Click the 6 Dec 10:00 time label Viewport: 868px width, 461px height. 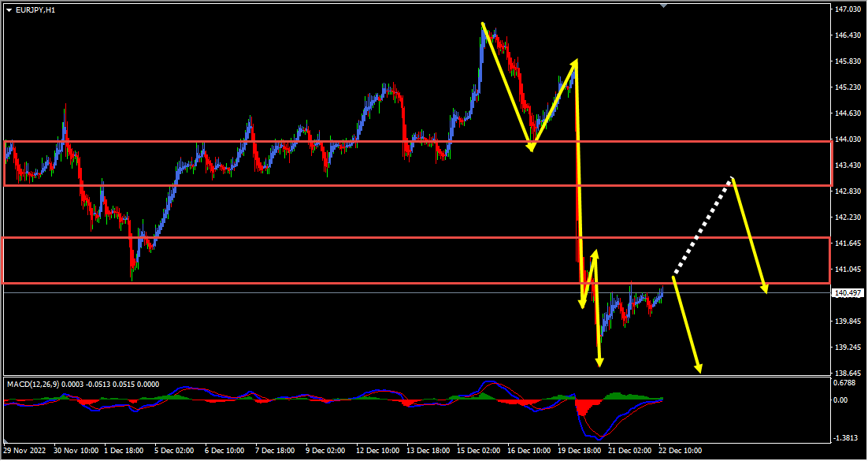pos(225,451)
